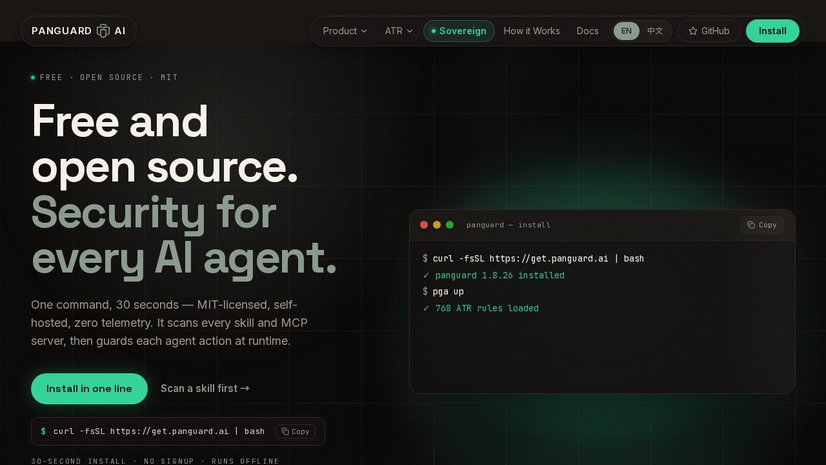Click the Install button in navbar

click(772, 31)
